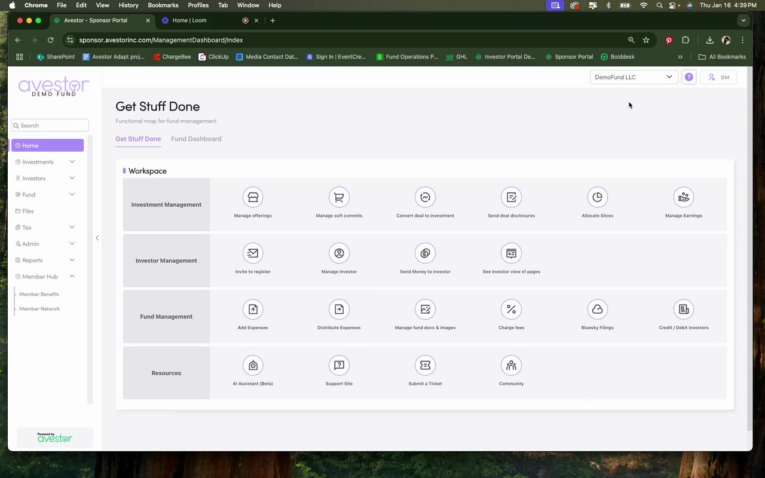Select the Invite to register envelope icon
The image size is (765, 478).
coord(253,253)
